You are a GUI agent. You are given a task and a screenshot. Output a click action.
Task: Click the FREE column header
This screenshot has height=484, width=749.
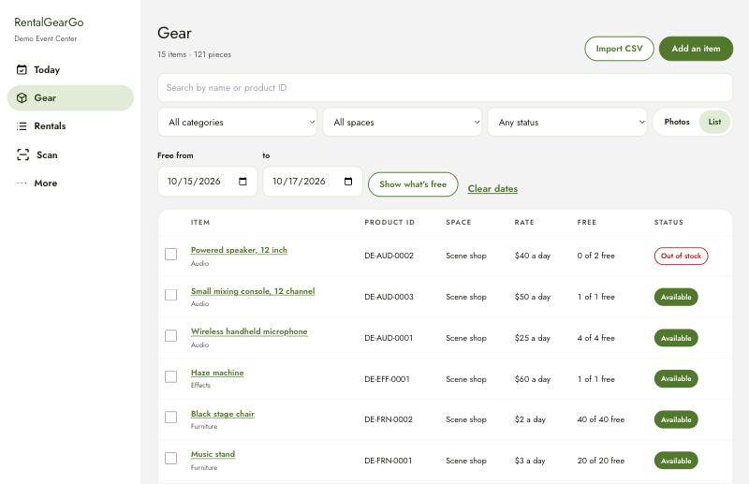coord(587,222)
